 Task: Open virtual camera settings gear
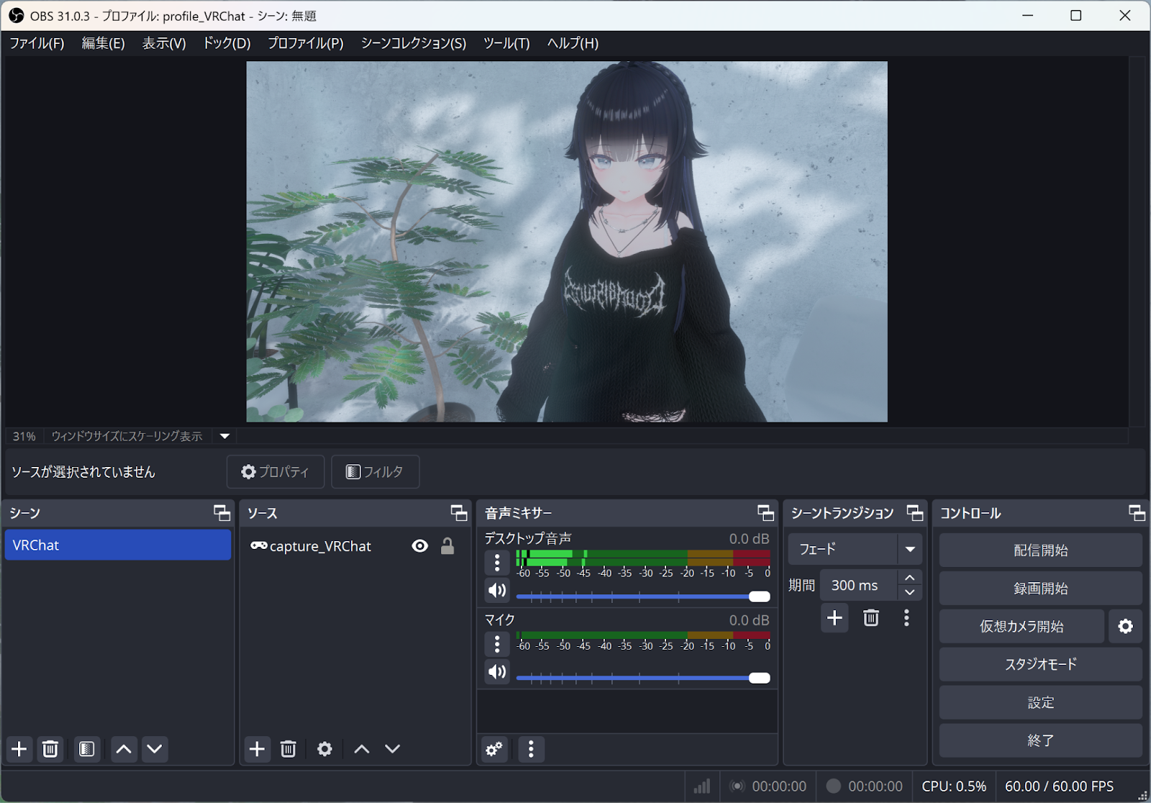coord(1125,627)
